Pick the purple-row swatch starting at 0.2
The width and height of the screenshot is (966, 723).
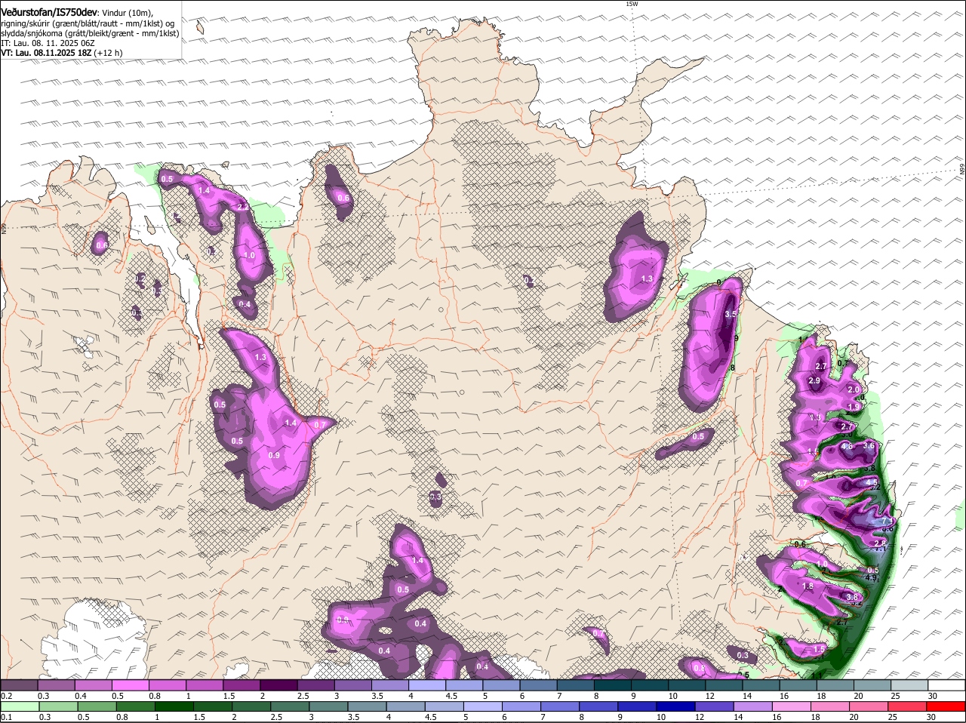pyautogui.click(x=20, y=685)
